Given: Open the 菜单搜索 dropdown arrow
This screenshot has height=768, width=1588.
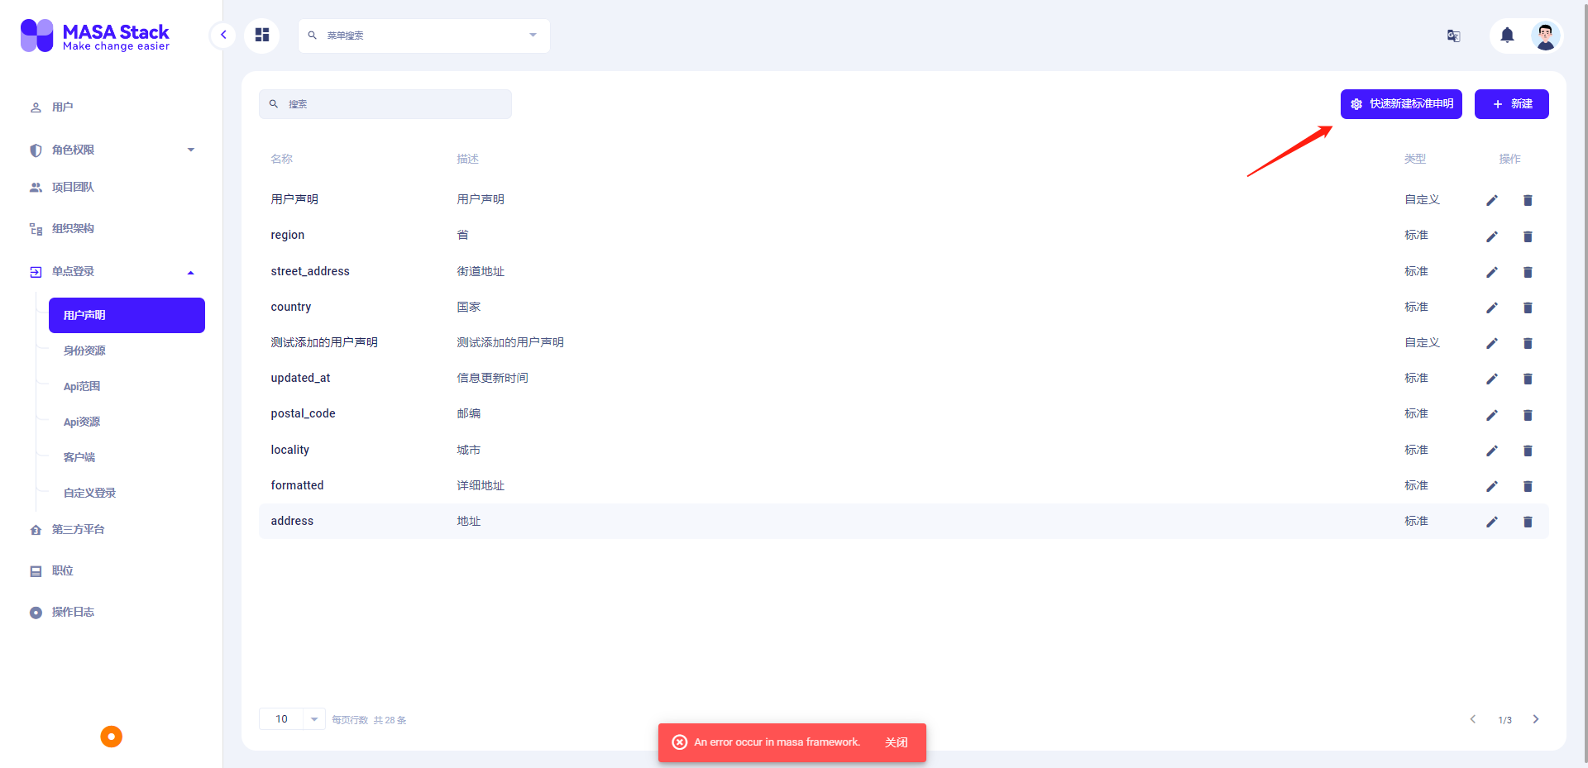Looking at the screenshot, I should click(x=531, y=36).
